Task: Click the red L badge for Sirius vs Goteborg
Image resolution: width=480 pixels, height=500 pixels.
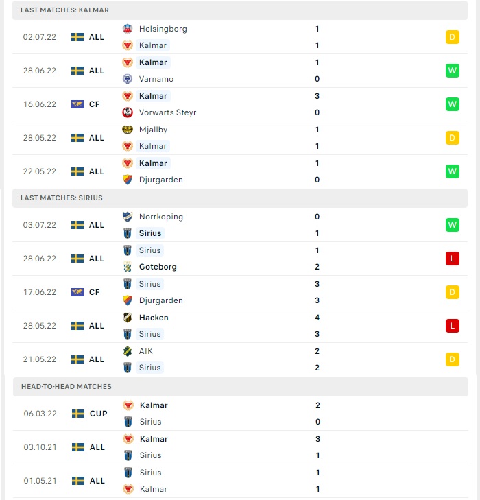Action: (453, 259)
